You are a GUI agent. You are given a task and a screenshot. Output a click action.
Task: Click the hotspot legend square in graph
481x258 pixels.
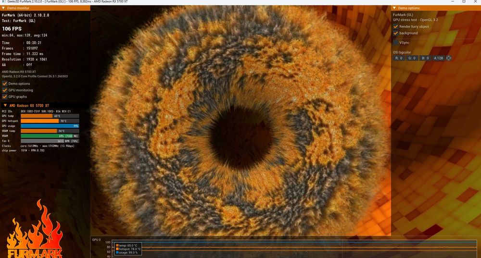pos(117,249)
